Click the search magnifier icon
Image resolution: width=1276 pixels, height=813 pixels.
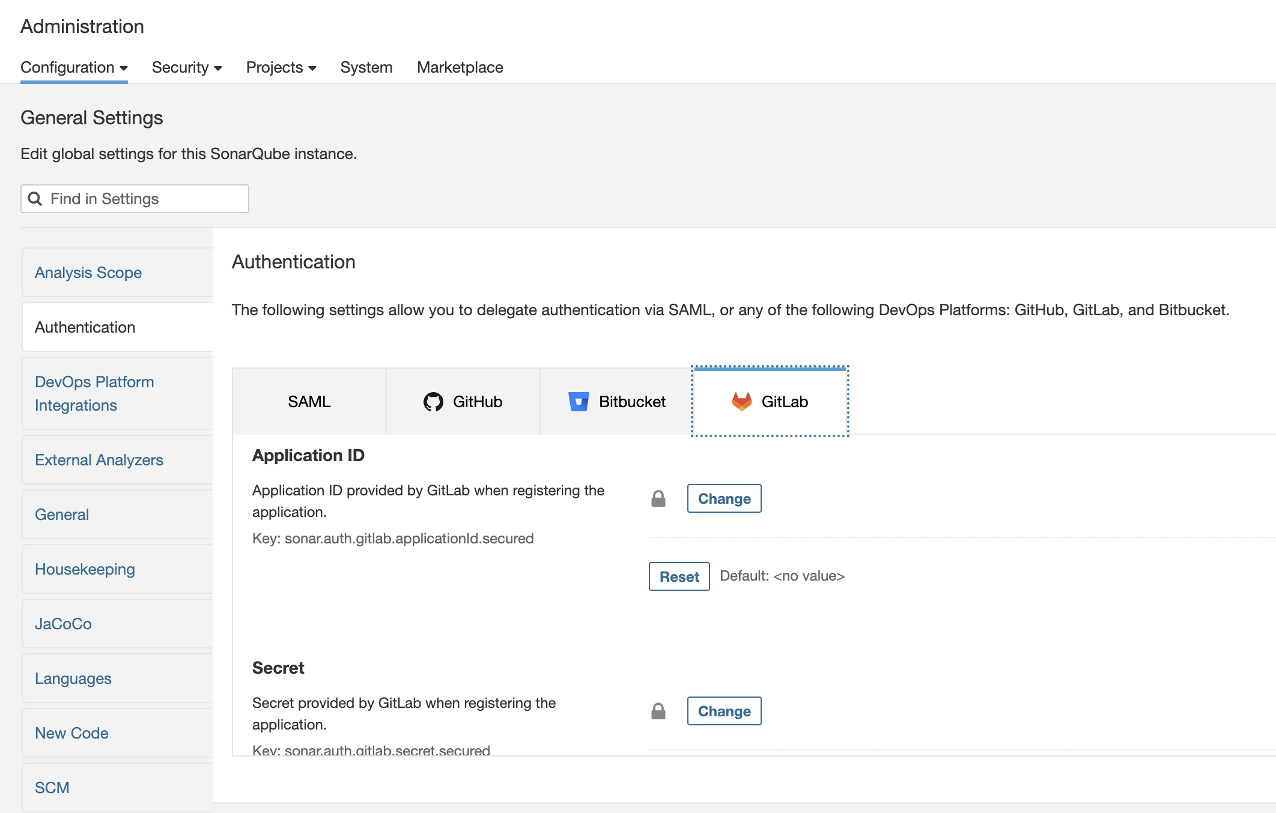35,199
